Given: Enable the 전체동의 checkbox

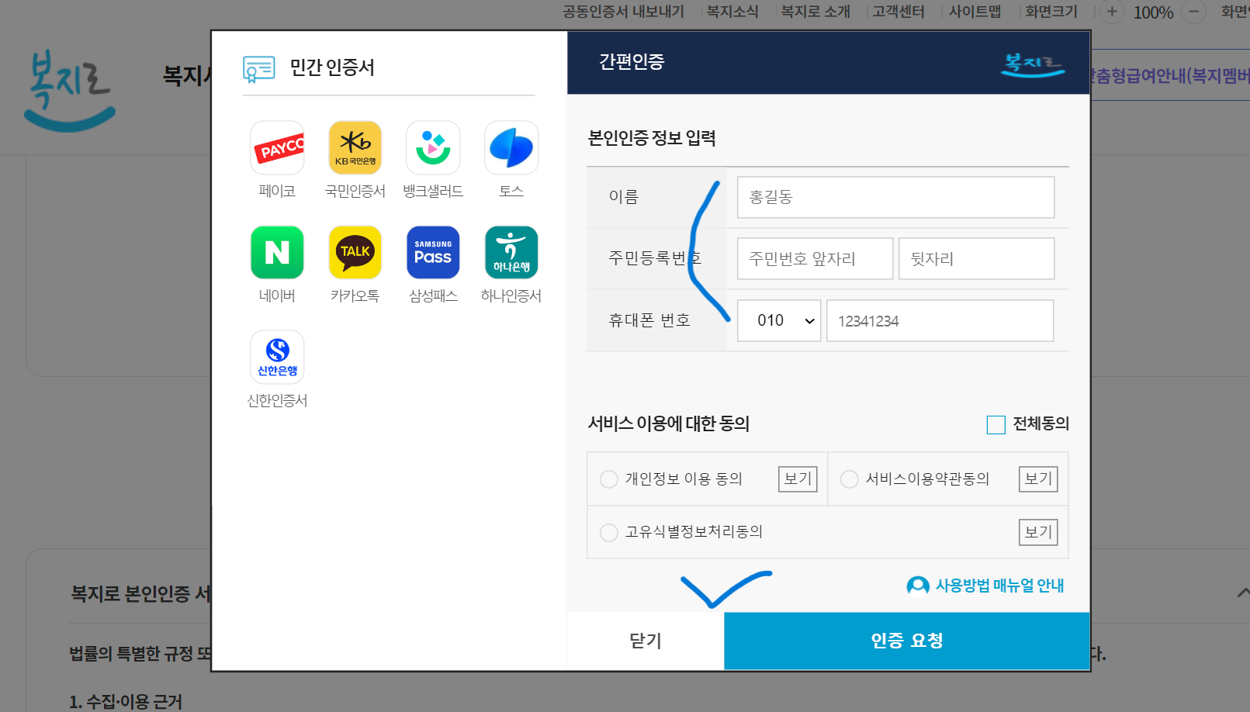Looking at the screenshot, I should [995, 424].
